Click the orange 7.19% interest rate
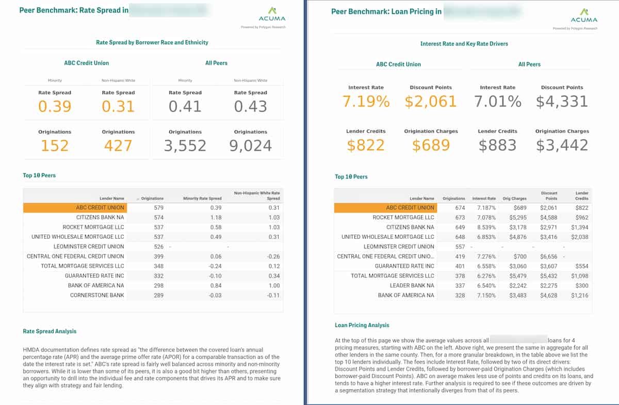This screenshot has height=405, width=619. tap(366, 101)
